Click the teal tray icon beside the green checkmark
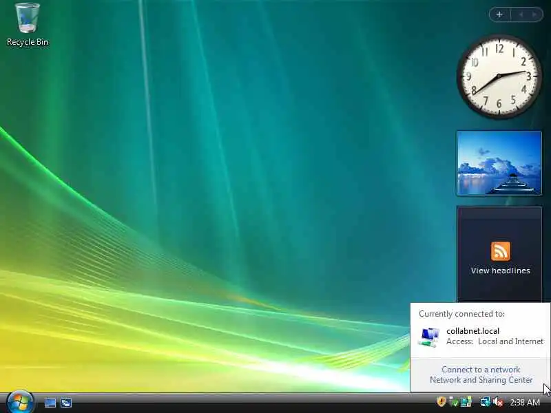The width and height of the screenshot is (551, 413). pos(466,402)
